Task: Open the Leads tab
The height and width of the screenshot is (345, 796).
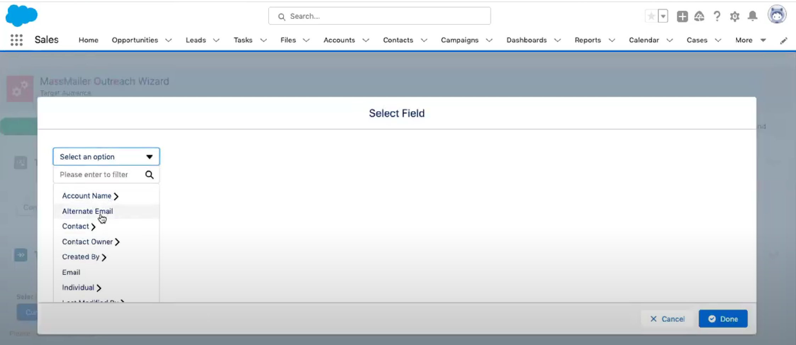Action: 196,40
